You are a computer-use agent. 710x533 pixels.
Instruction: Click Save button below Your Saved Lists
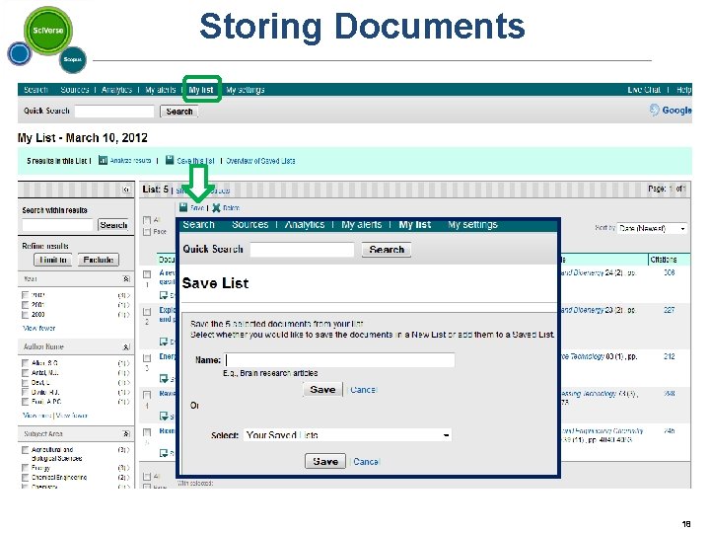pos(325,461)
